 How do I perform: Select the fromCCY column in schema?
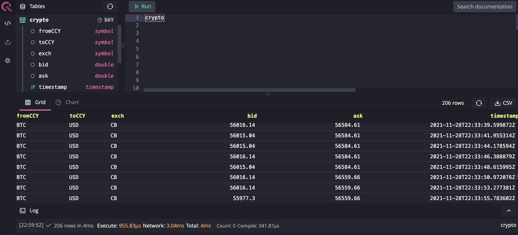[50, 31]
